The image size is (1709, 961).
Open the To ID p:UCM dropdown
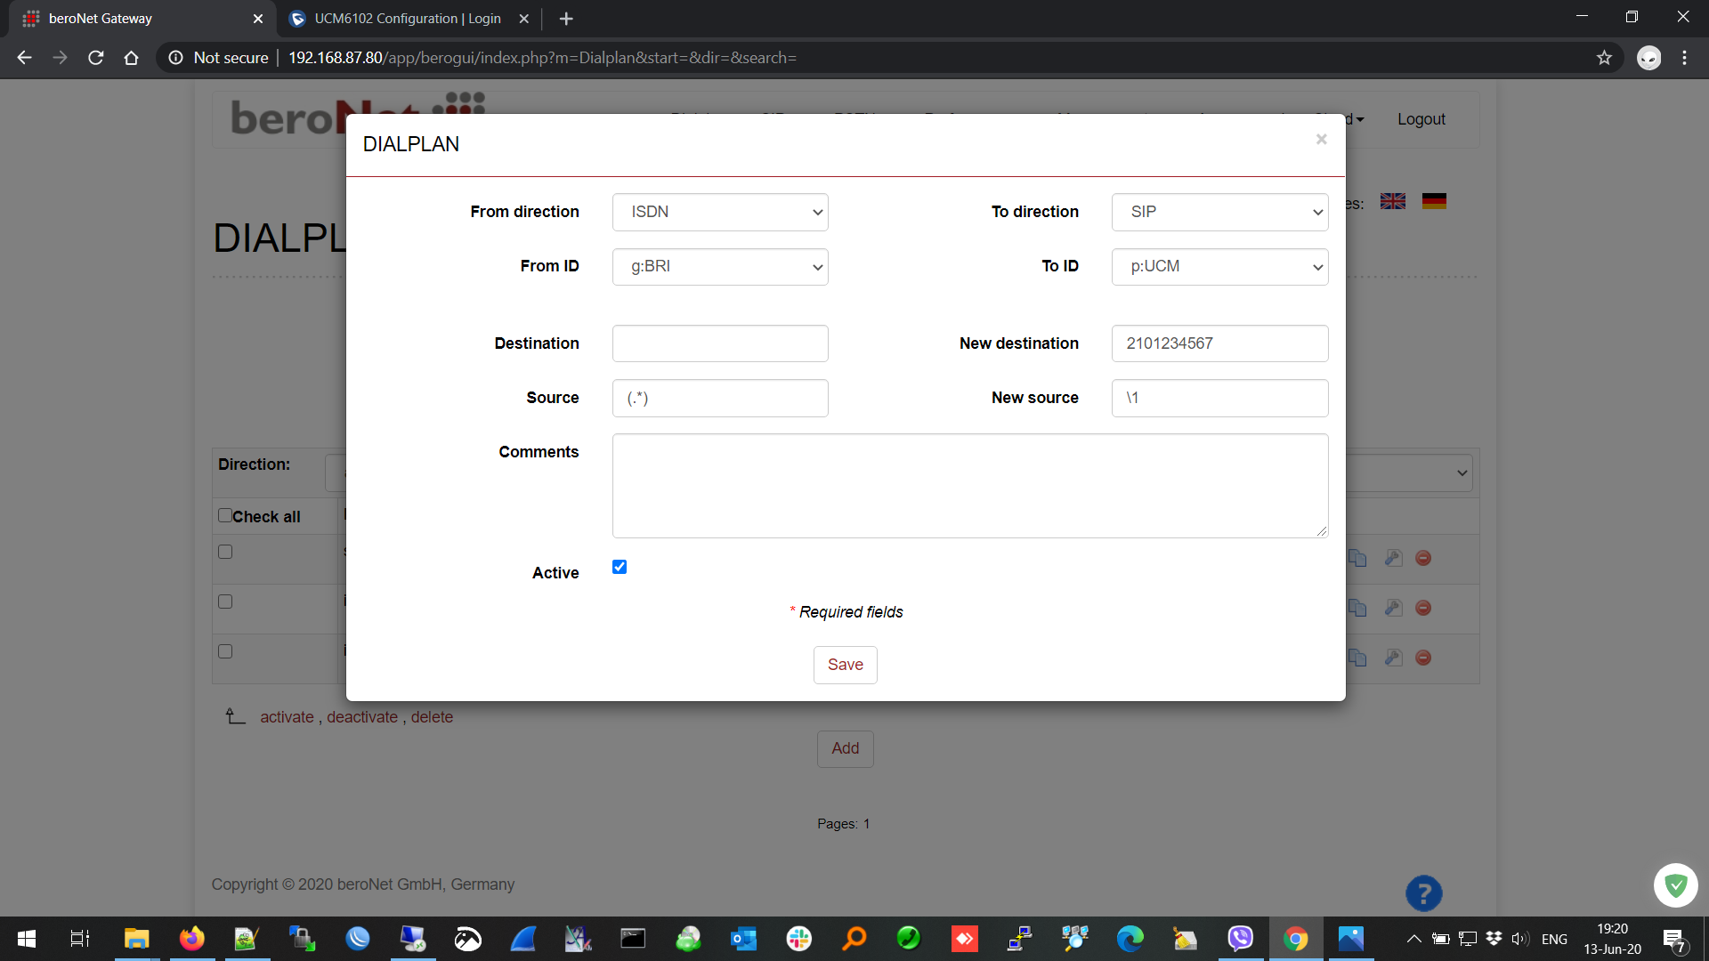[x=1219, y=267]
